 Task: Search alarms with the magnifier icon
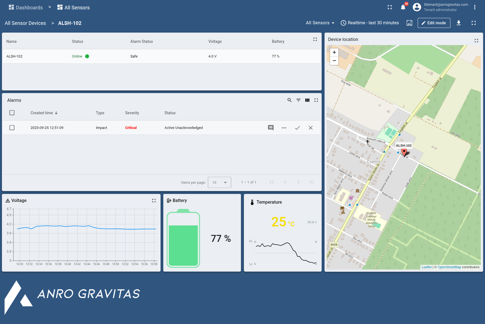(x=289, y=100)
